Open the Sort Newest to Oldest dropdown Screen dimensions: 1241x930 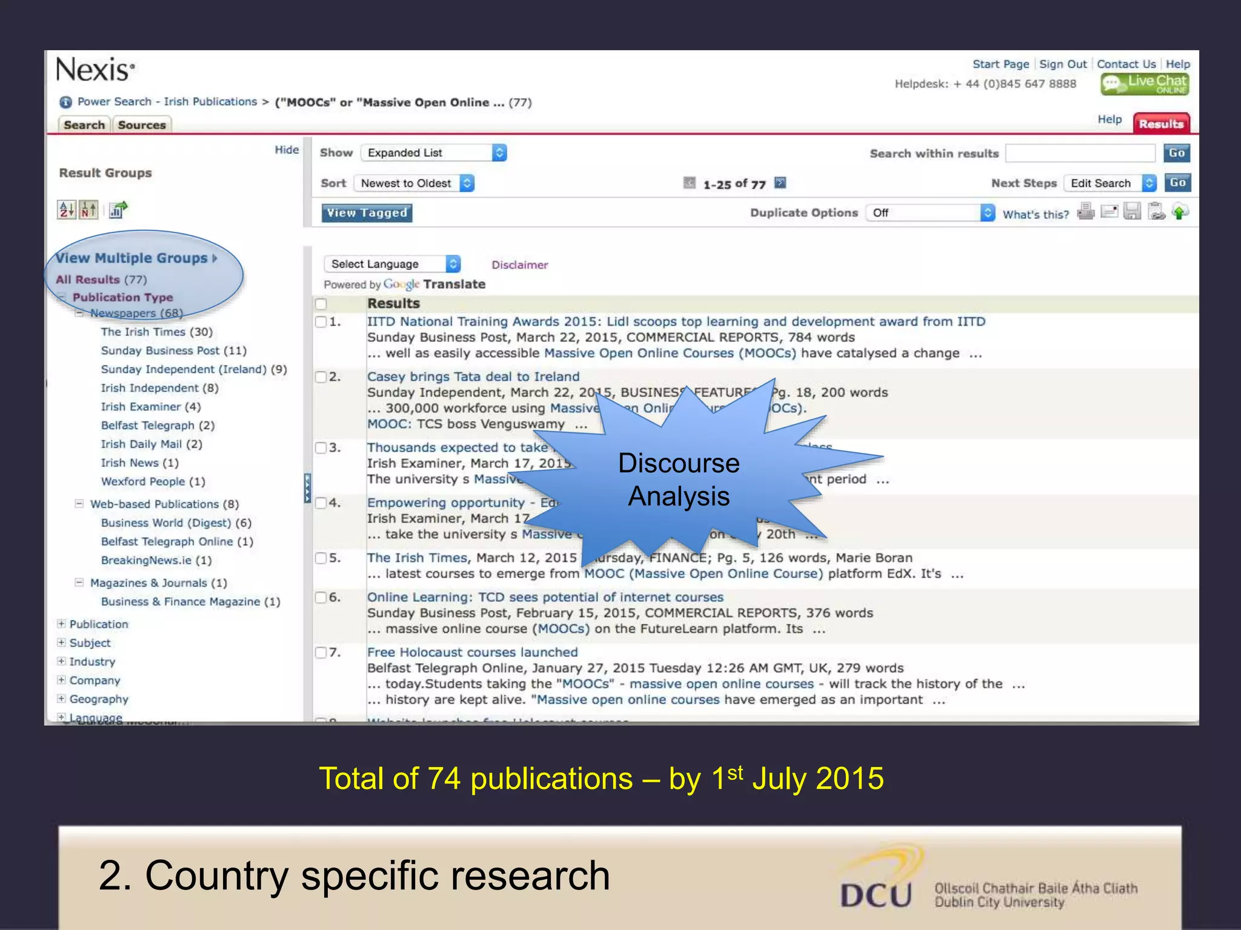pos(414,183)
